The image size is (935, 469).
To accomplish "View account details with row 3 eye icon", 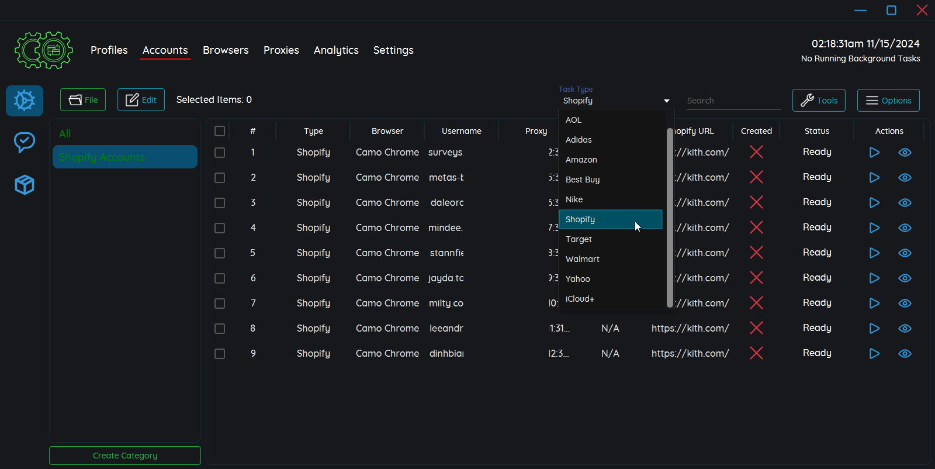I will tap(905, 203).
